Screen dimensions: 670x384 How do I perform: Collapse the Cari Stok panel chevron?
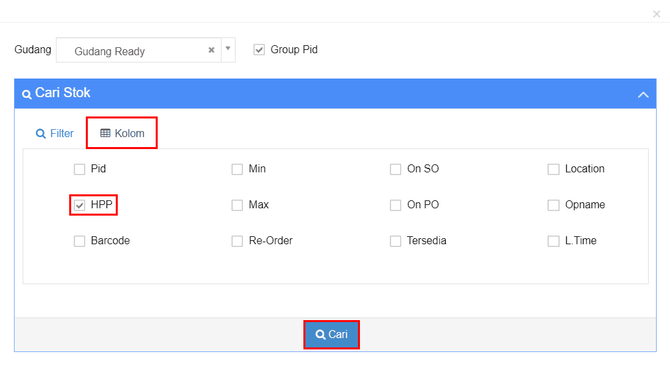pos(643,95)
